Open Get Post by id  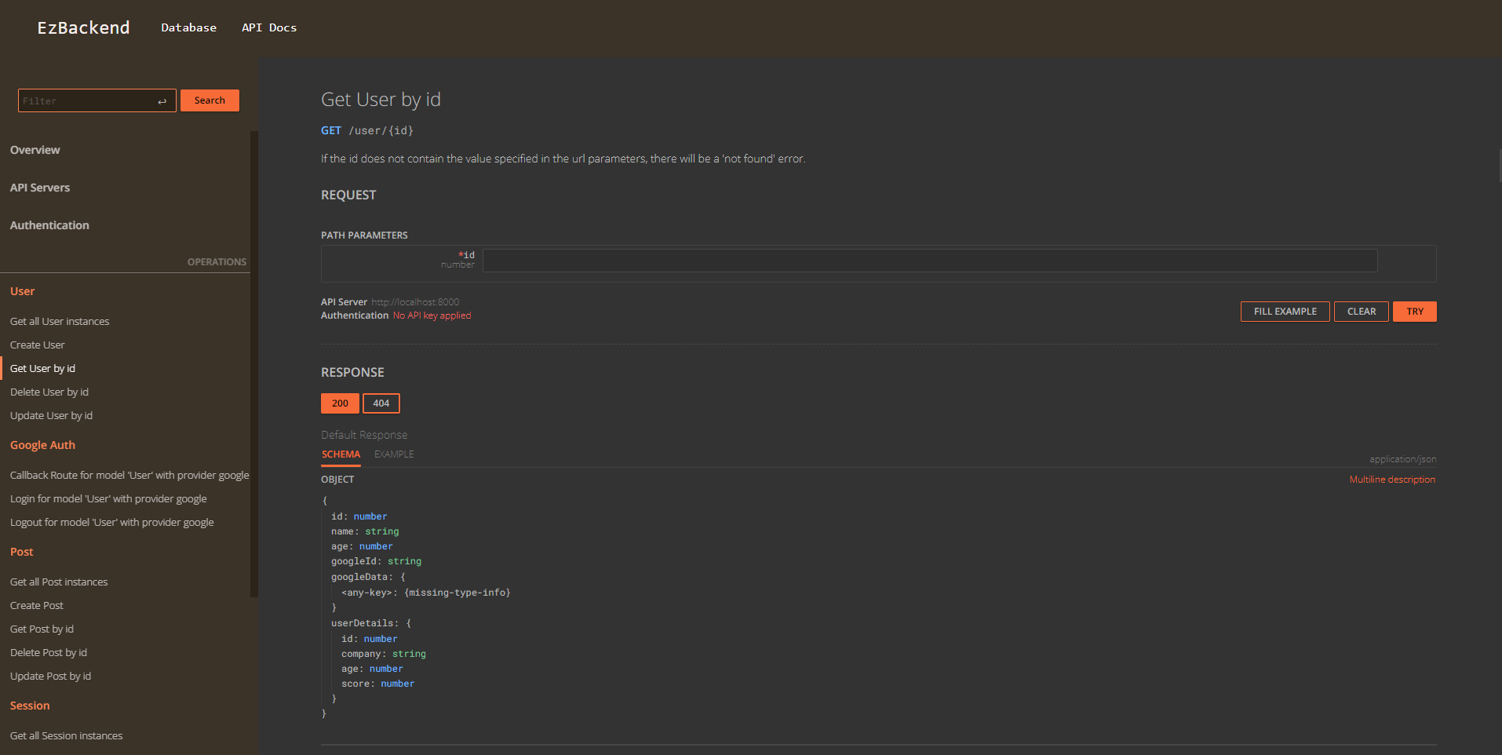coord(42,629)
